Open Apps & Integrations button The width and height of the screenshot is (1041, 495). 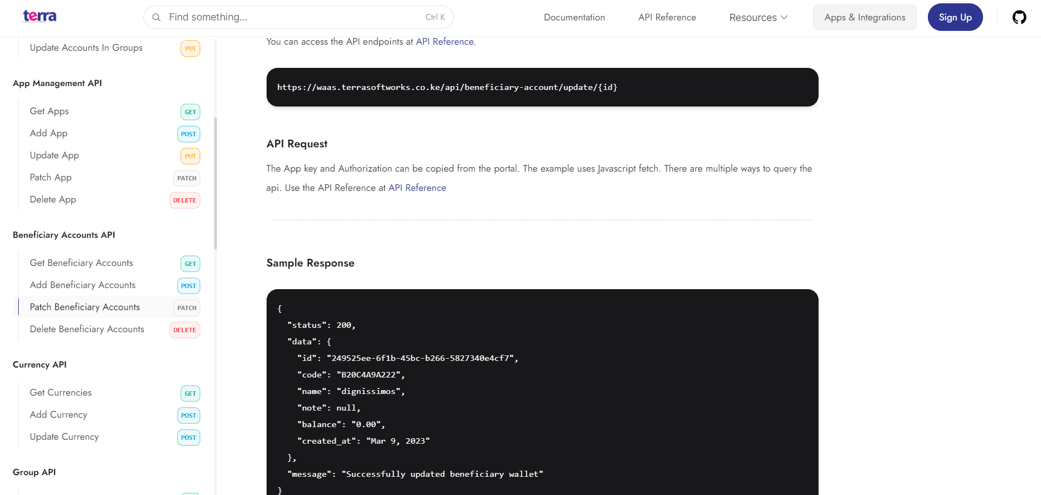864,18
